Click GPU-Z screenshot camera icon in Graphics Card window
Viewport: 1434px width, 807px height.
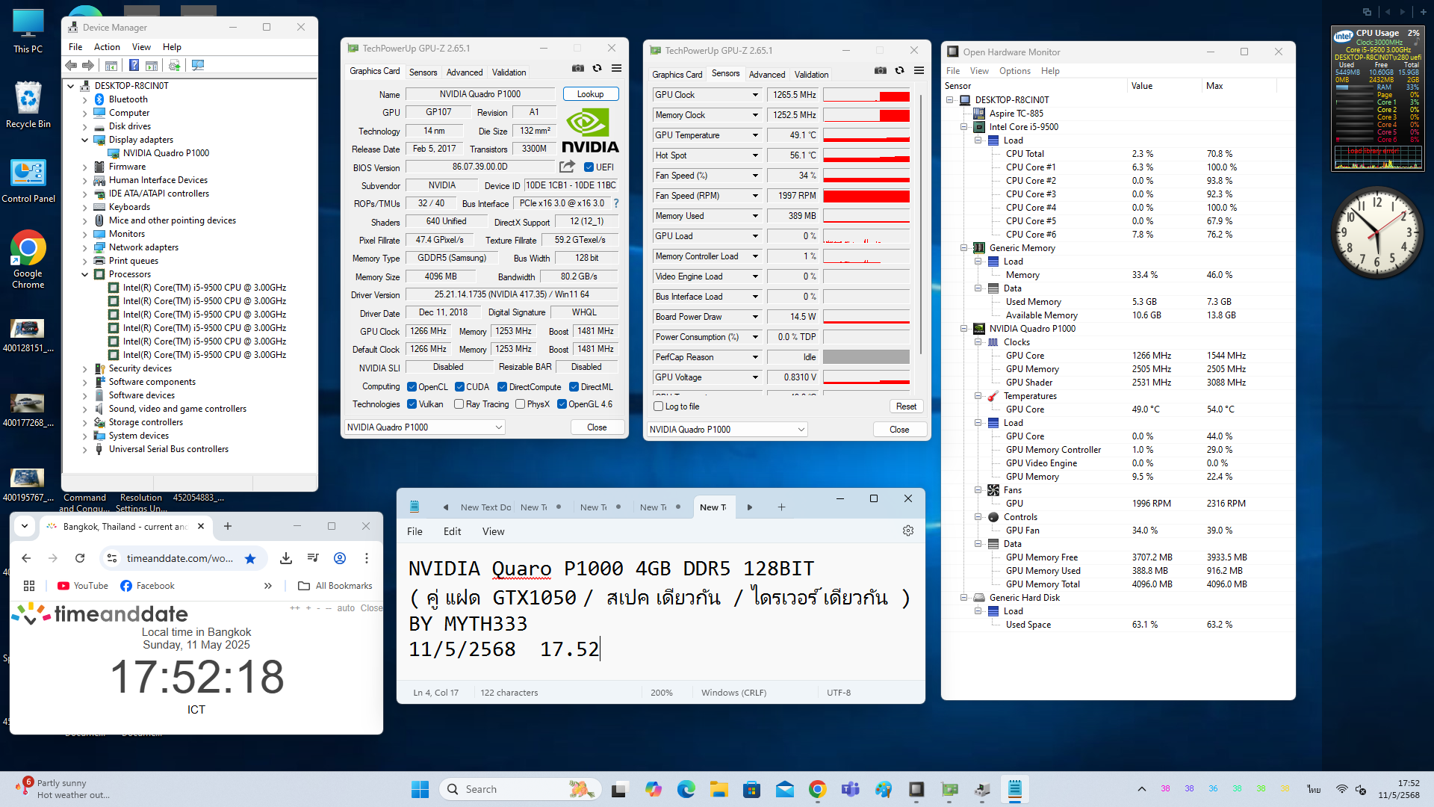(x=578, y=68)
